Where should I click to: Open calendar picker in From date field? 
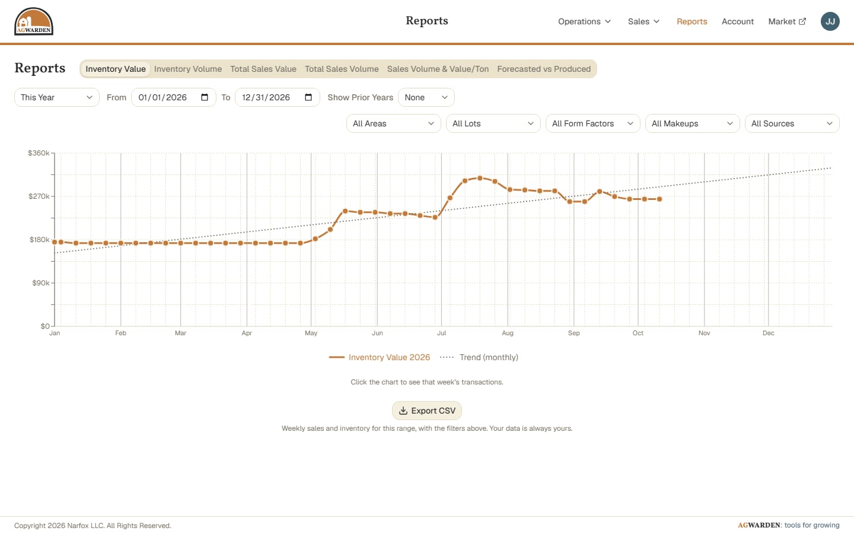point(205,97)
